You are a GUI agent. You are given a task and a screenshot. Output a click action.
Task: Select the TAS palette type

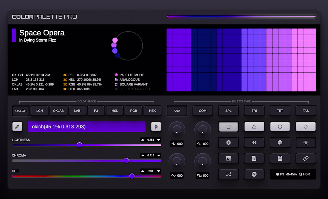(306, 111)
